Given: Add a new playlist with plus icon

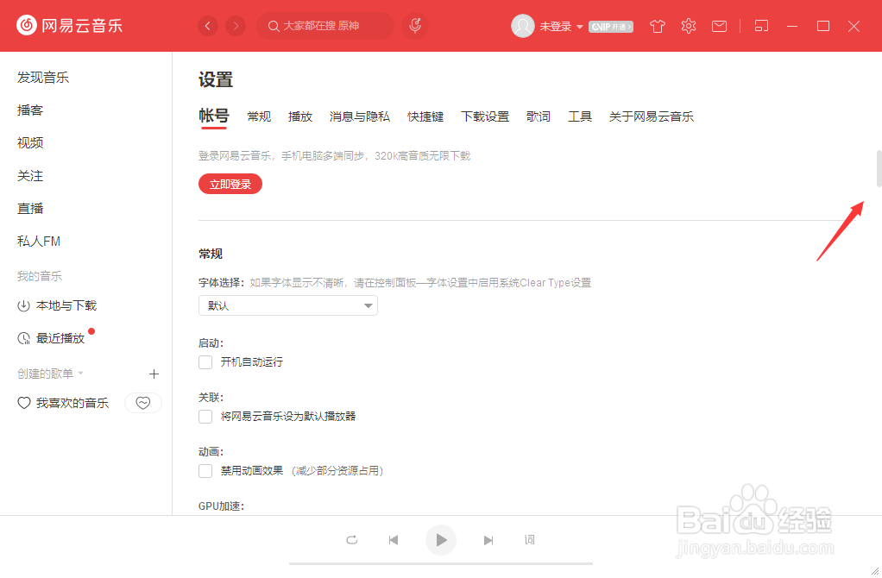Looking at the screenshot, I should click(154, 374).
